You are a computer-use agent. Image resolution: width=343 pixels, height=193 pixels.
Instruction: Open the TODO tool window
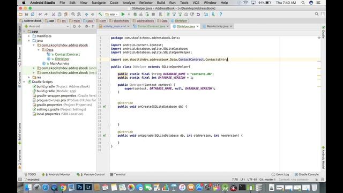tap(30, 174)
